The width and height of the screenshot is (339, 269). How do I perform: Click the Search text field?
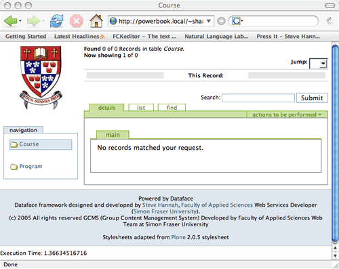click(x=258, y=98)
